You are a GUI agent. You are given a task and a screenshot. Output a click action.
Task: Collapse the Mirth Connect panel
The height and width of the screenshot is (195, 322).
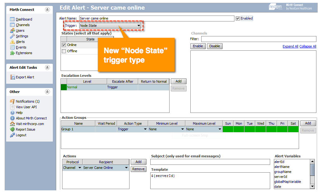click(x=48, y=10)
